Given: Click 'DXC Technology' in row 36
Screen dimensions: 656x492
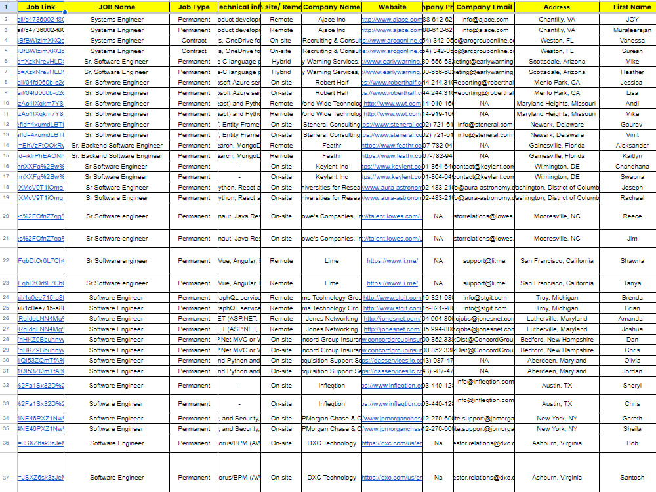Looking at the screenshot, I should (x=331, y=443).
